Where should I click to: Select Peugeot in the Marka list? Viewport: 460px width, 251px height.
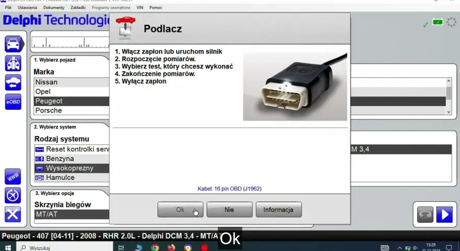pyautogui.click(x=72, y=101)
